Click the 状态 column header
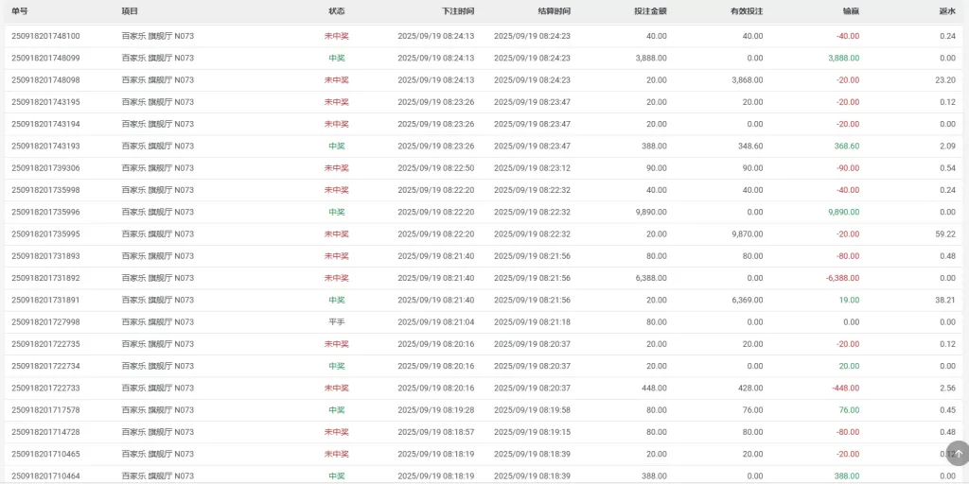This screenshot has height=484, width=969. (x=337, y=11)
